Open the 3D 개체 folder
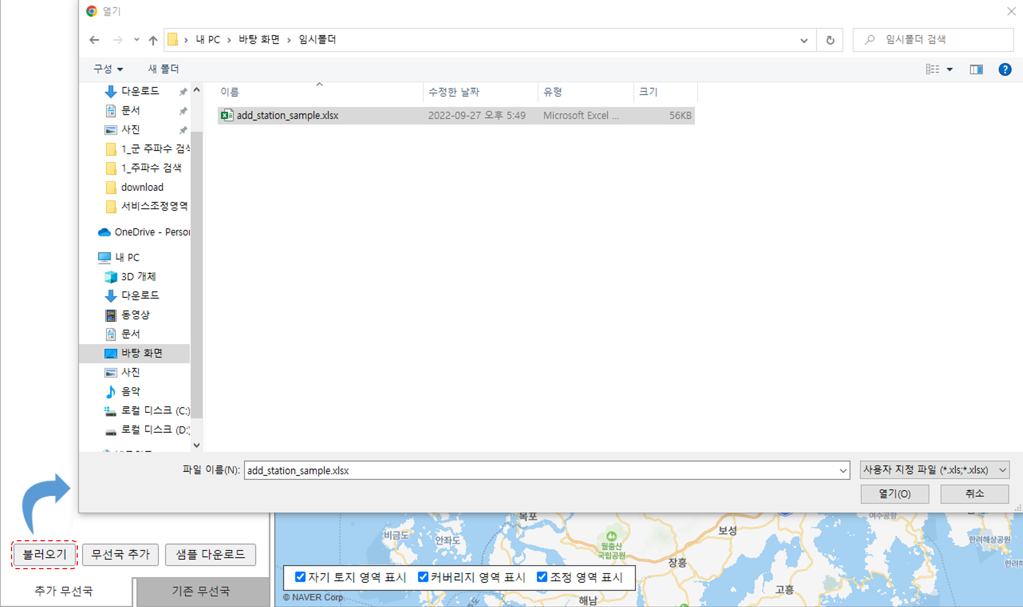Image resolution: width=1023 pixels, height=607 pixels. click(x=138, y=277)
